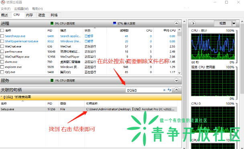Open the 帮助(H) menu

coord(37,9)
